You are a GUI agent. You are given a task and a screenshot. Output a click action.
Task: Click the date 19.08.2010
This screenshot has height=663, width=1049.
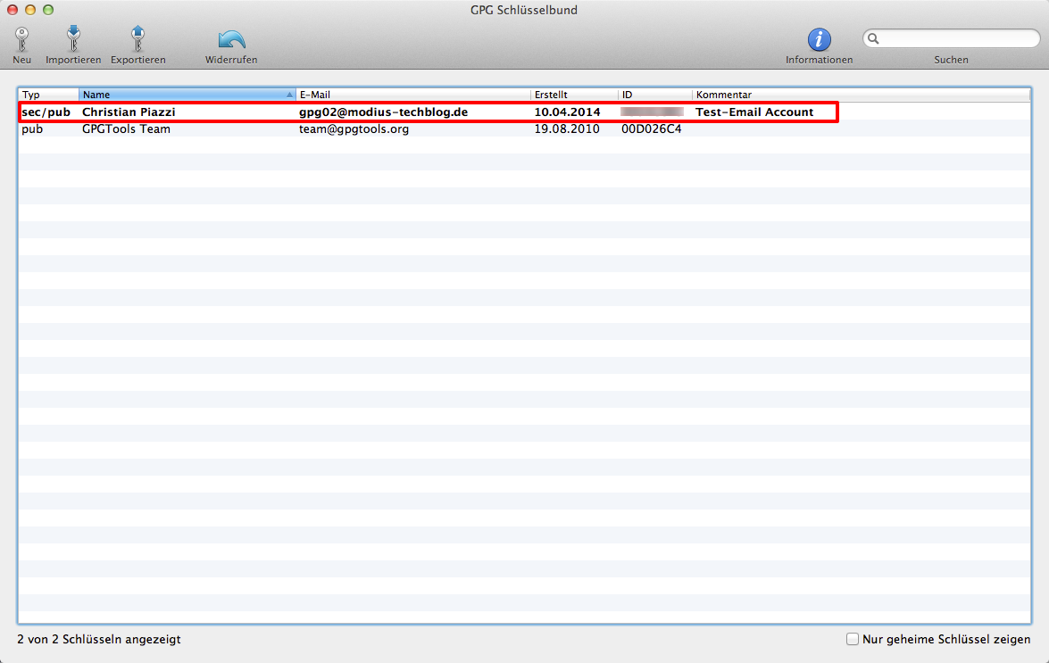567,129
